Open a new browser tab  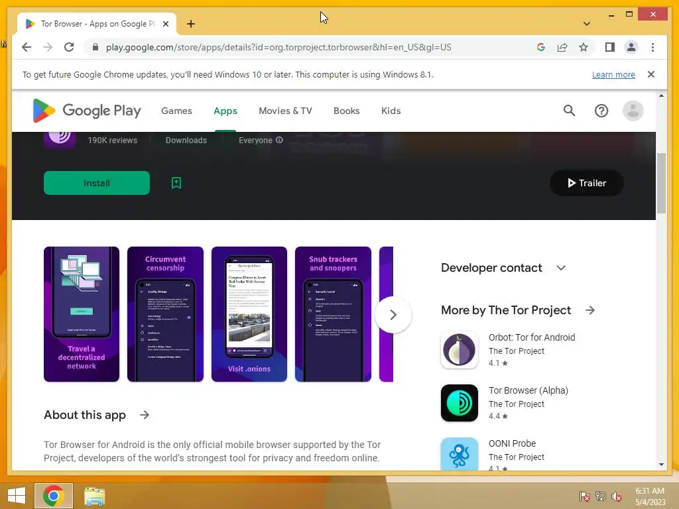191,24
